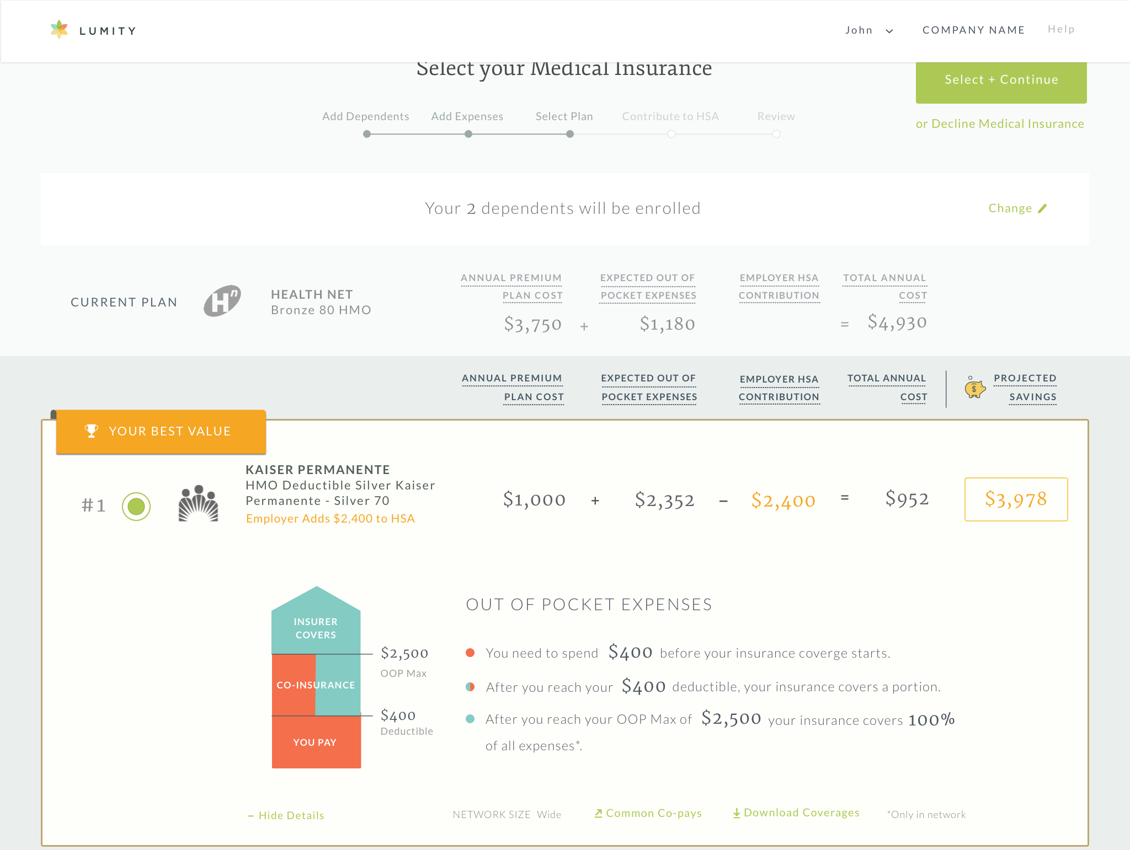Click current plan Annual Premium Plan Cost header

click(x=511, y=287)
